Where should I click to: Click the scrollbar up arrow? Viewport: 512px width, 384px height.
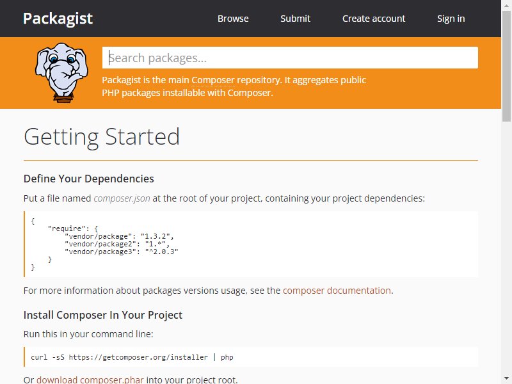coord(506,4)
